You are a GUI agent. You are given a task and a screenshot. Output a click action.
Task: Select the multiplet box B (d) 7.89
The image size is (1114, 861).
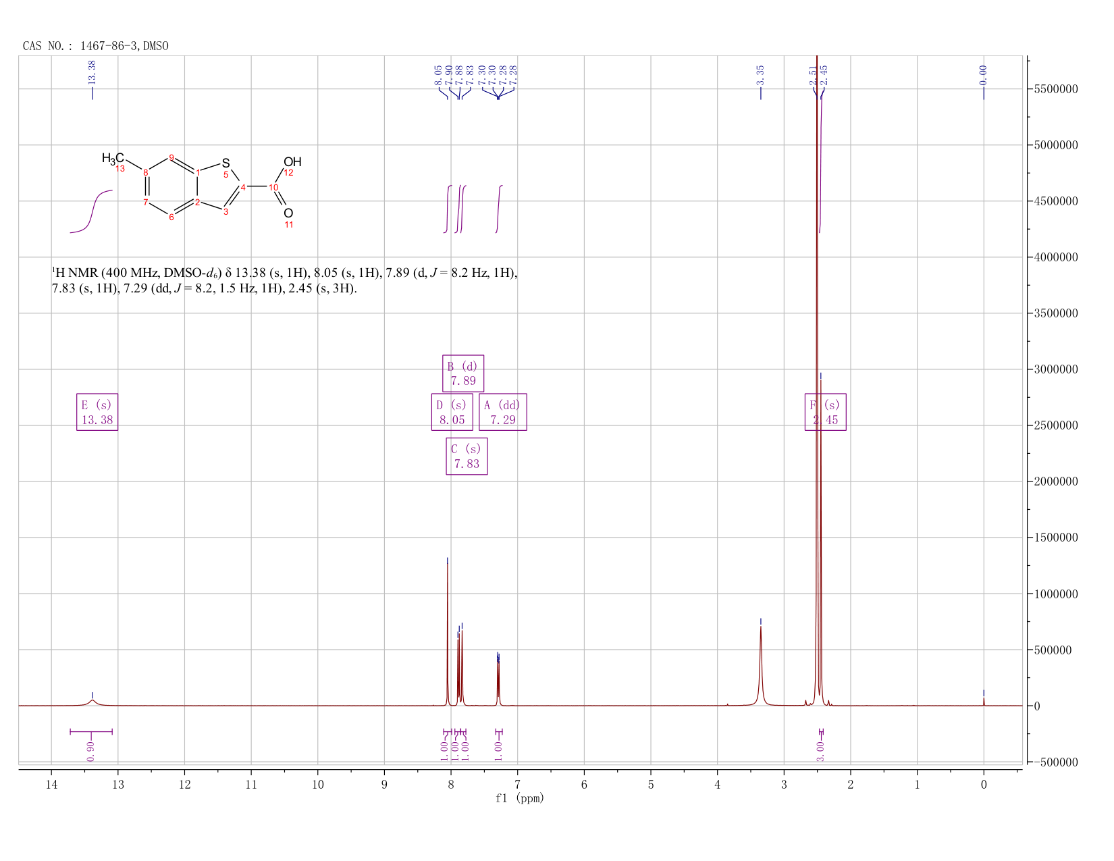(x=463, y=373)
